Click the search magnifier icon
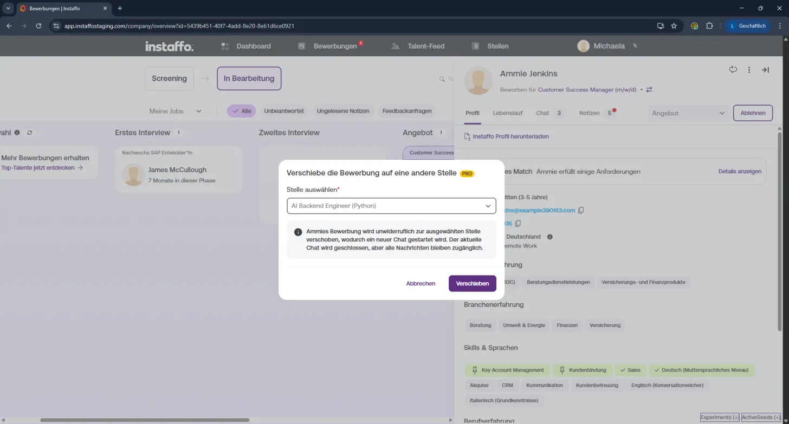Viewport: 789px width, 424px height. tap(442, 79)
